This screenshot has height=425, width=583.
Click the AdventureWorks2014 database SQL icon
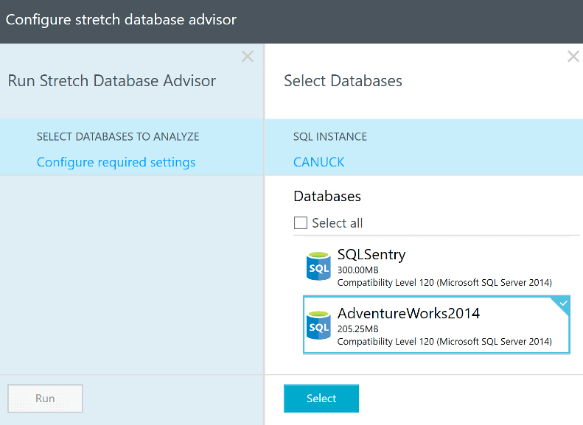click(318, 325)
